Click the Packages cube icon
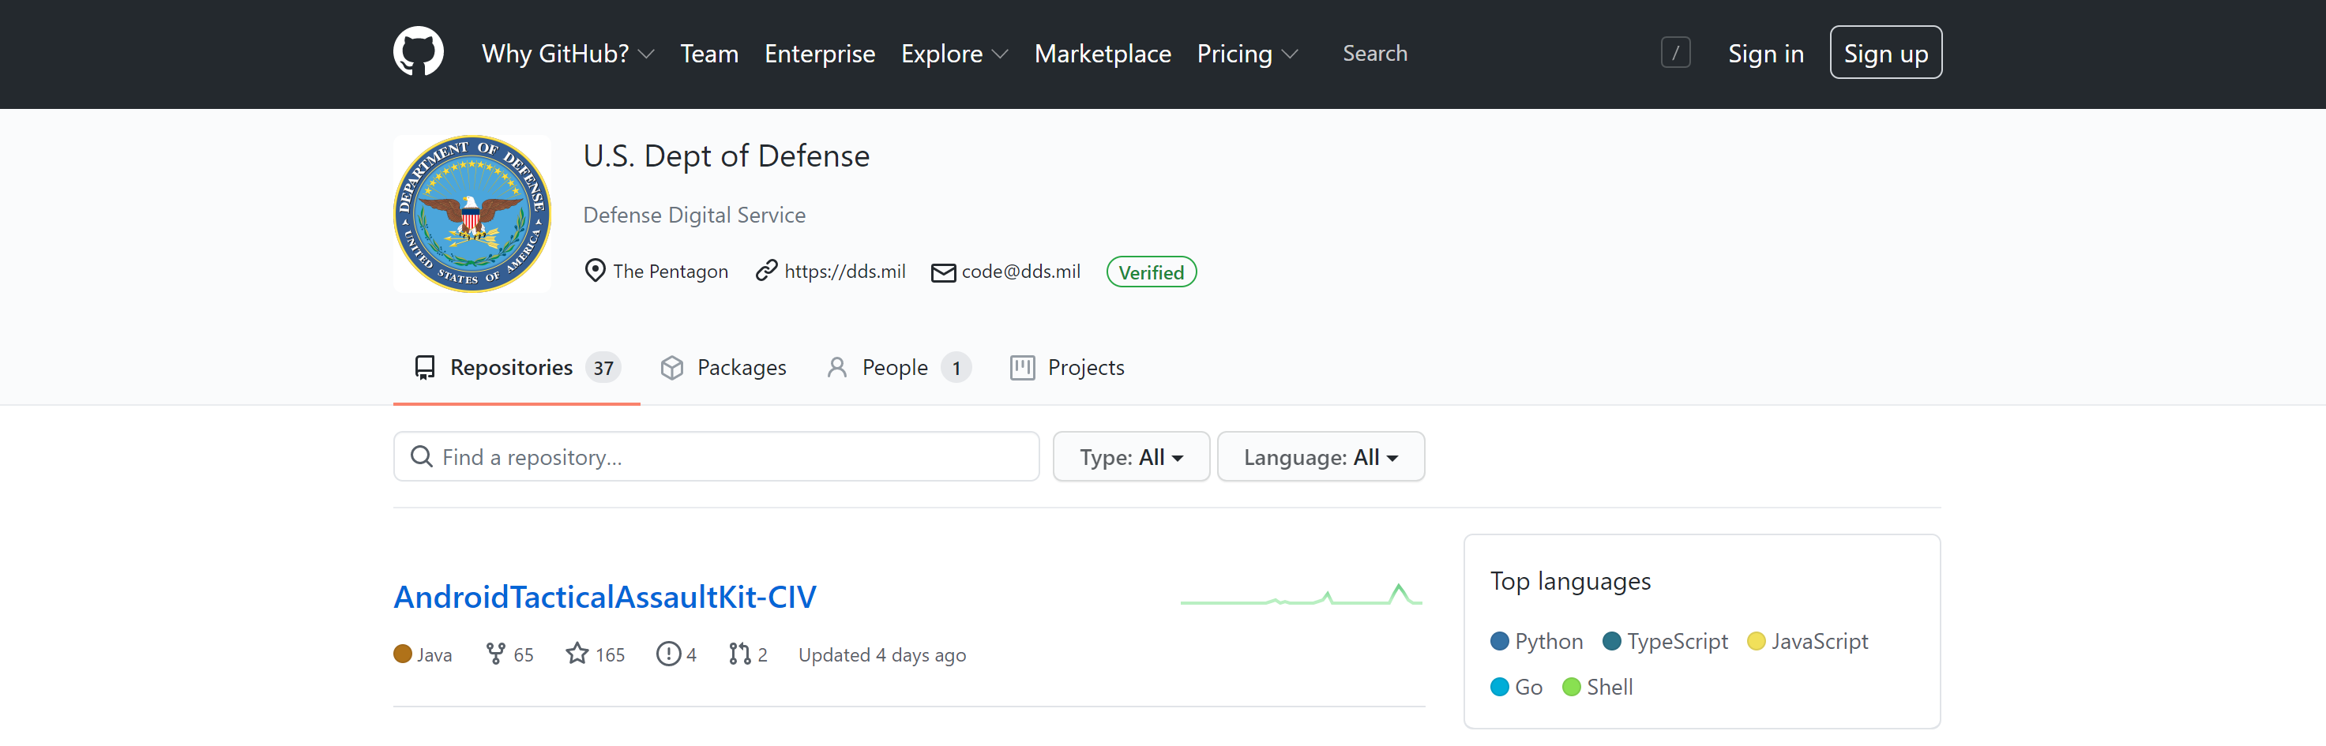 672,368
